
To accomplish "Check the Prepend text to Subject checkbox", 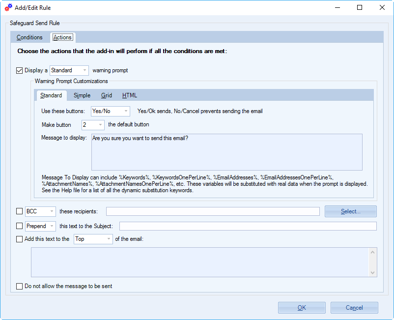I will click(19, 226).
